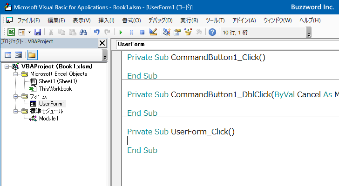Open the 書式(O) menu
This screenshot has width=339, height=186.
click(x=131, y=20)
